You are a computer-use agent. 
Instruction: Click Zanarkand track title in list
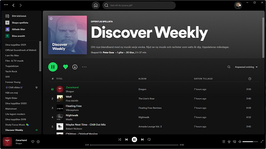click(x=72, y=87)
